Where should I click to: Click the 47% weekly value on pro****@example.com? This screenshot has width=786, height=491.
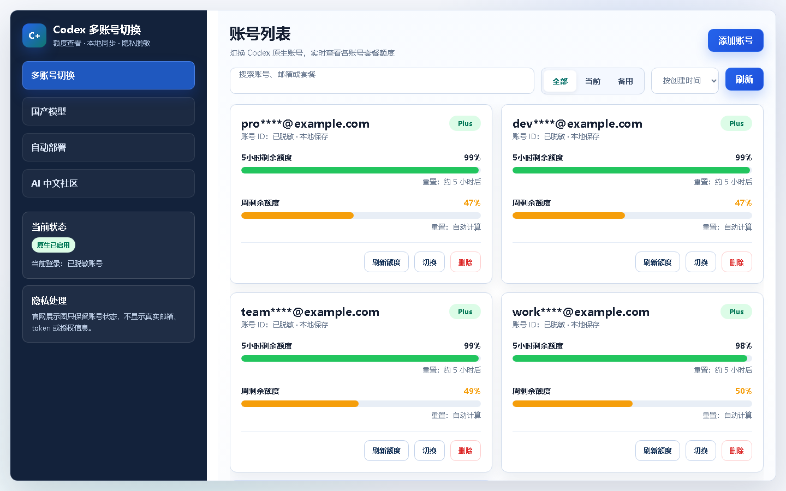472,202
